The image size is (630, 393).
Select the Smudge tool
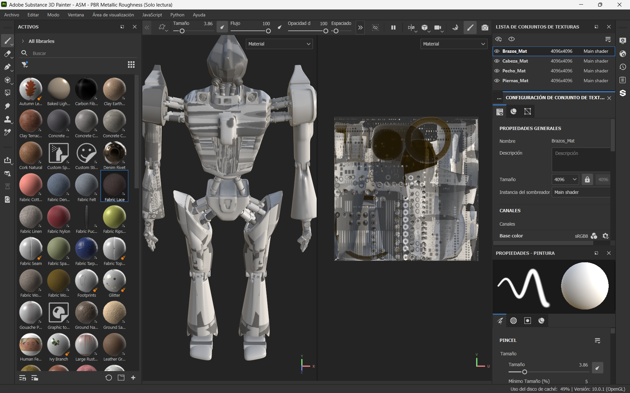tap(7, 106)
